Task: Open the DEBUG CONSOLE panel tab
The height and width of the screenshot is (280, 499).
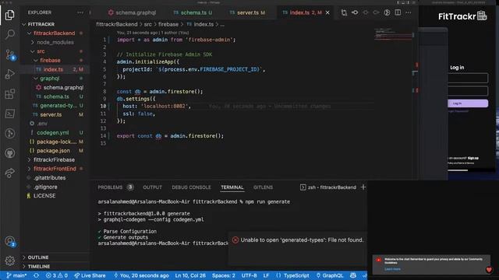Action: coord(191,187)
